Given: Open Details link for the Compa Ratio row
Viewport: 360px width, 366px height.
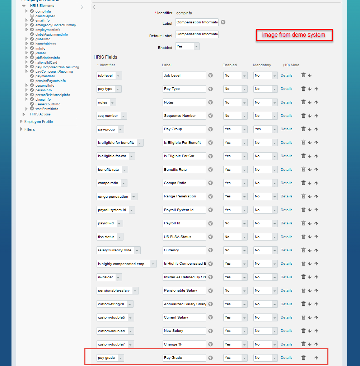Looking at the screenshot, I should [x=286, y=183].
